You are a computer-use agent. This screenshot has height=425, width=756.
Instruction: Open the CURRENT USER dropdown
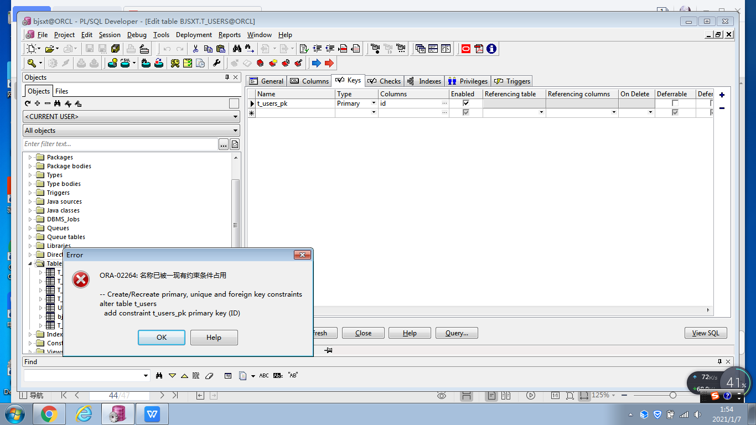coord(236,117)
